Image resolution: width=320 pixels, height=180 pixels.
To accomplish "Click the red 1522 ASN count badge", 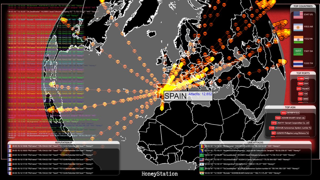I will (x=278, y=118).
